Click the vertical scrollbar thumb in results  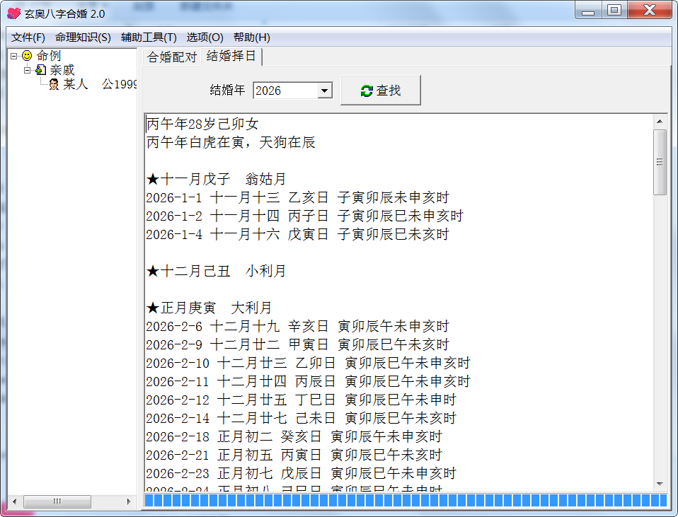(660, 162)
